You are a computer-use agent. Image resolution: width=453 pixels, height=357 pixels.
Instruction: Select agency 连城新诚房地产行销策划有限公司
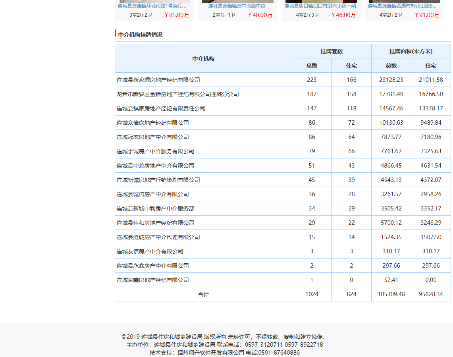[158, 180]
